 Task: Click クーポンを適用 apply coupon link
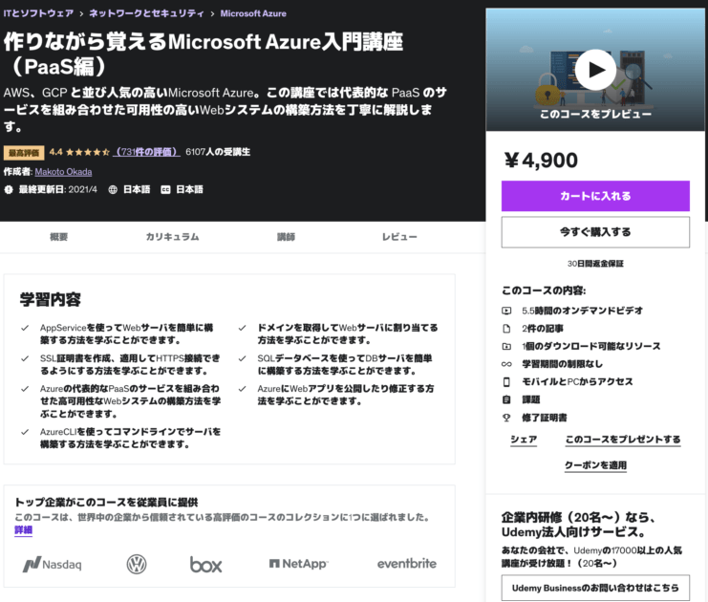[595, 465]
